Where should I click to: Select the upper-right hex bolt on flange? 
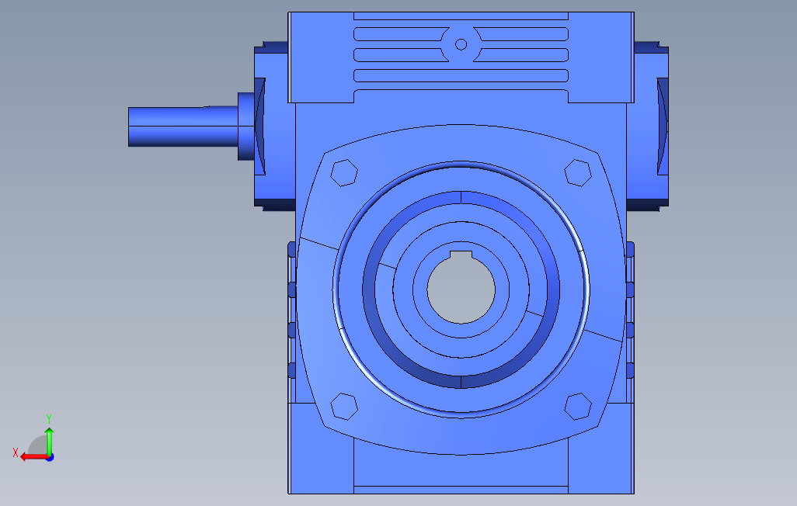click(x=578, y=173)
